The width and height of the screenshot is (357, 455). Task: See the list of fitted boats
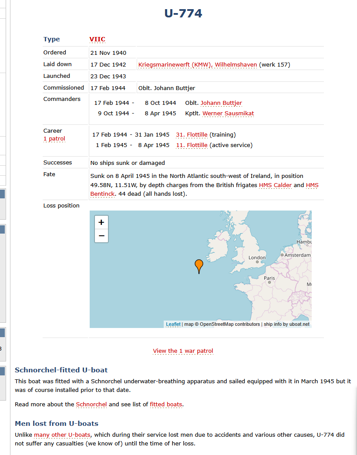pyautogui.click(x=166, y=404)
